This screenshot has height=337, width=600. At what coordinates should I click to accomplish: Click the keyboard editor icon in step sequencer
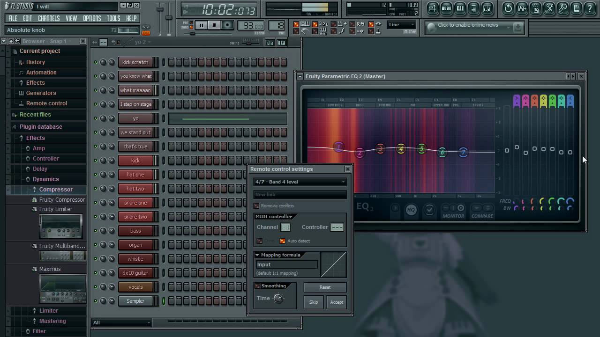(281, 43)
